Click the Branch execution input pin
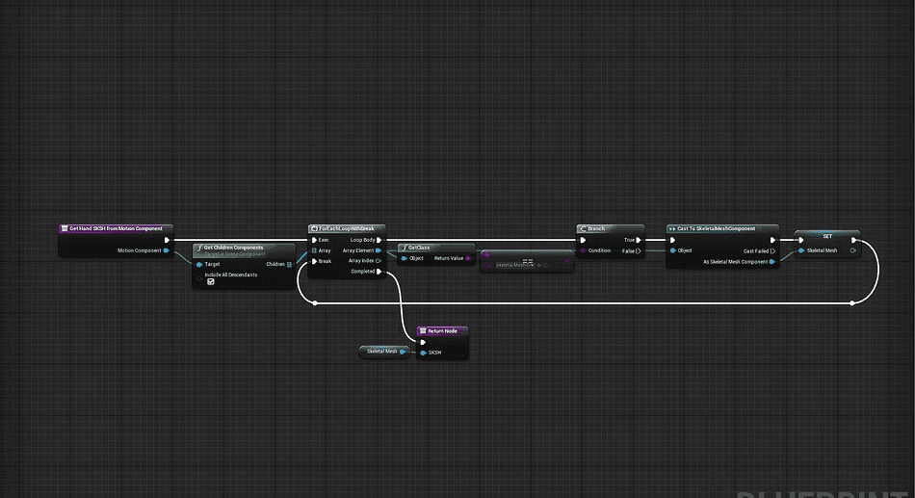 click(583, 240)
